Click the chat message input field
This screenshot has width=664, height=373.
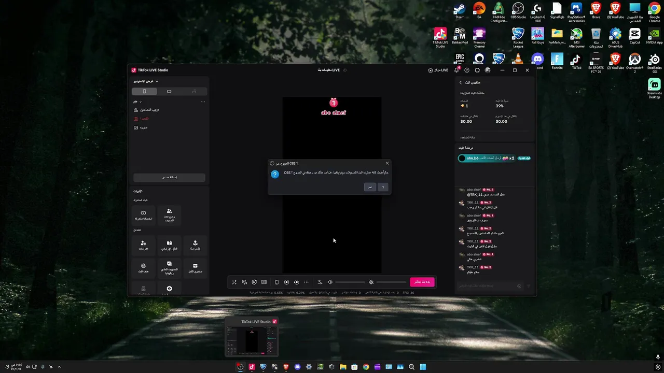point(487,286)
